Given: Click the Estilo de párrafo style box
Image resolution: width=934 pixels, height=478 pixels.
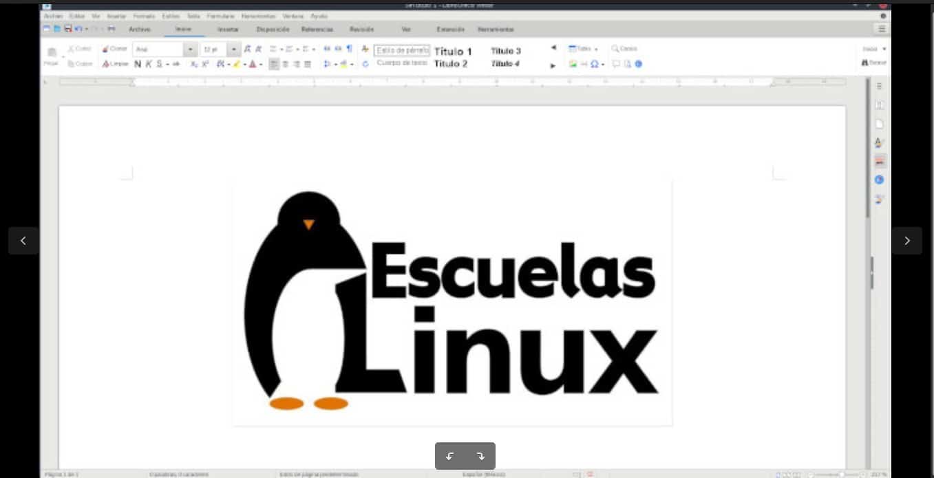Looking at the screenshot, I should 402,50.
